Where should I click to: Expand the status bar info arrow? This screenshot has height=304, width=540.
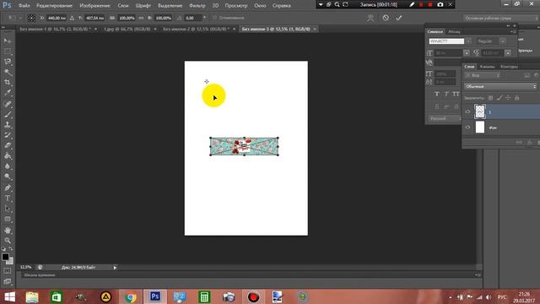[115, 268]
